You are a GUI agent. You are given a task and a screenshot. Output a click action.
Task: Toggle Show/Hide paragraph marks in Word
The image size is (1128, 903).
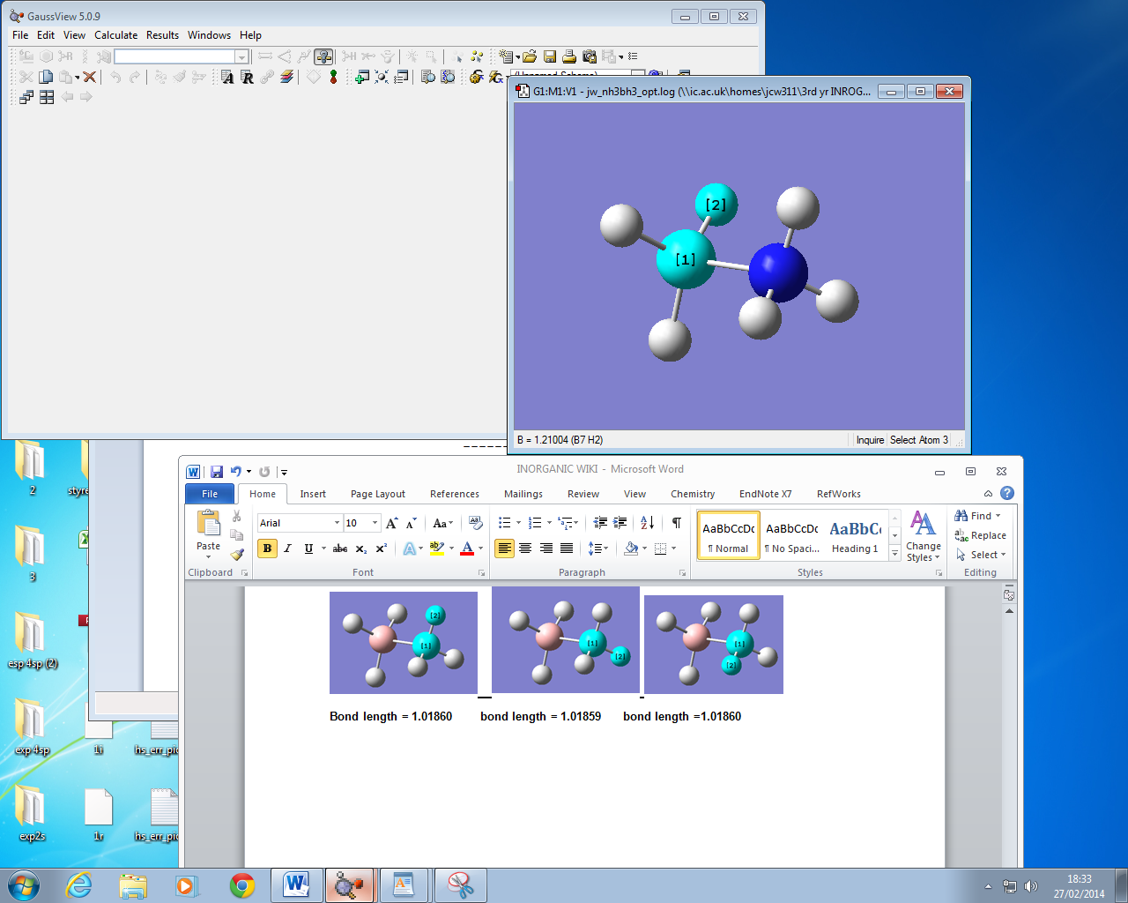coord(677,523)
